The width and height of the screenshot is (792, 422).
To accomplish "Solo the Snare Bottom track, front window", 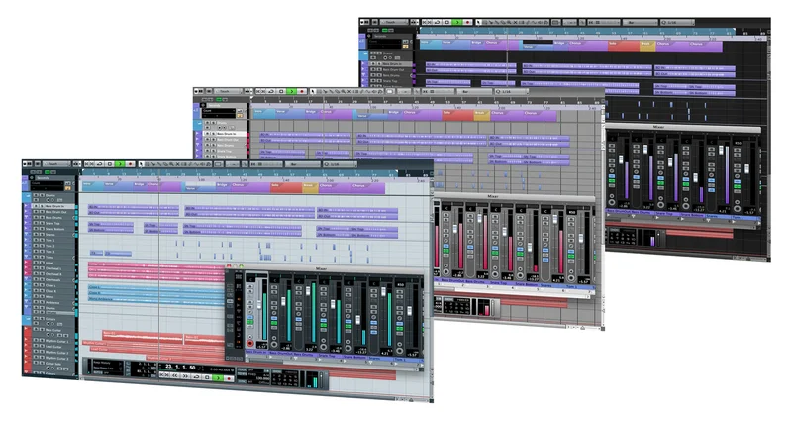I will (x=42, y=229).
